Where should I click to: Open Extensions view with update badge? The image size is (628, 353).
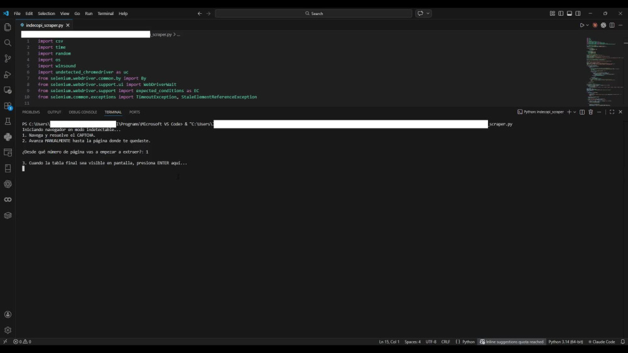click(x=8, y=106)
